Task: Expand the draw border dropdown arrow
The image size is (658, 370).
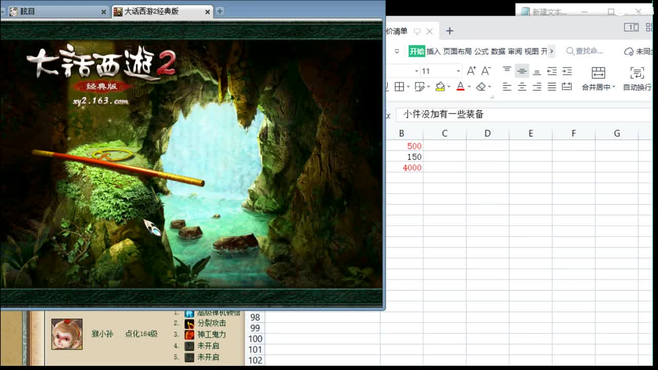Action: click(x=429, y=87)
